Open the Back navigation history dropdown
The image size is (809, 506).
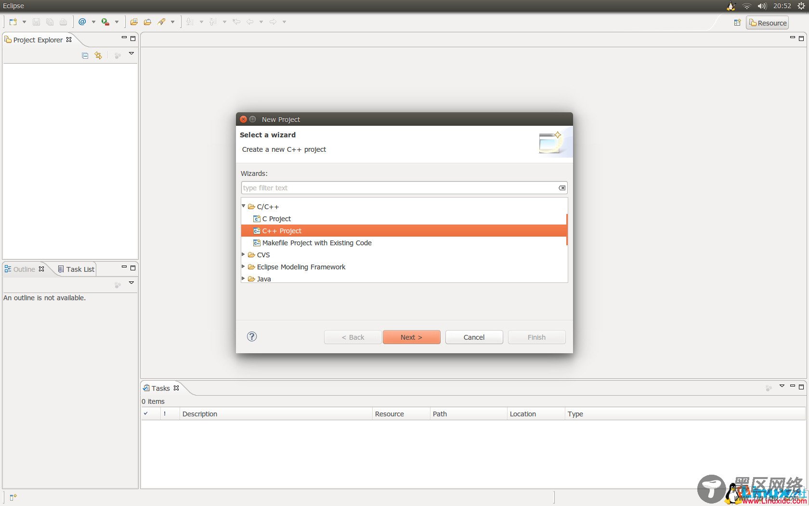261,22
